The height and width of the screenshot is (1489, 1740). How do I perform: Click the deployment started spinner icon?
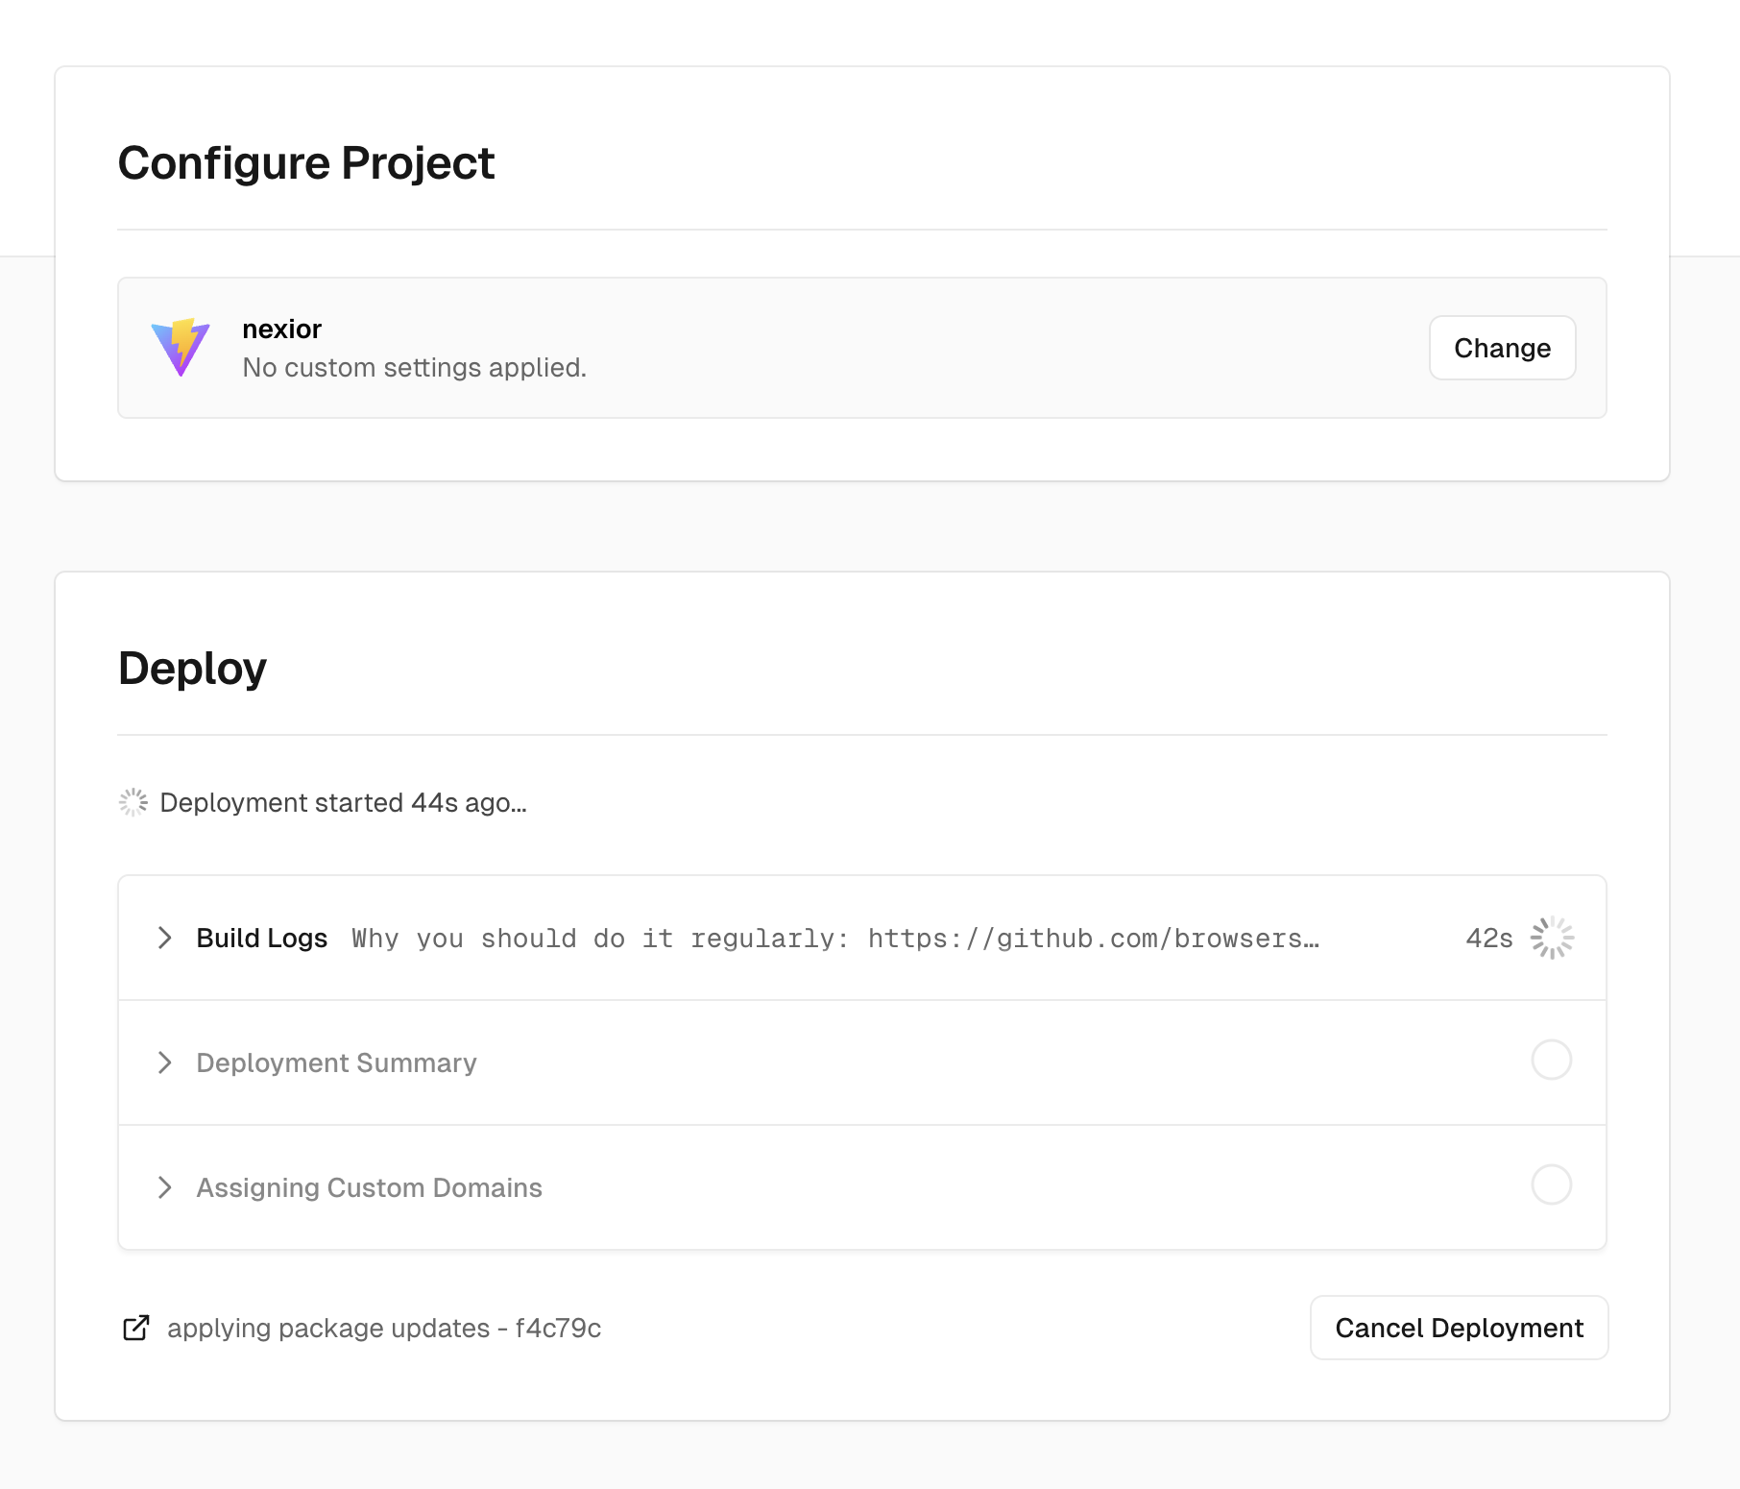[x=133, y=802]
